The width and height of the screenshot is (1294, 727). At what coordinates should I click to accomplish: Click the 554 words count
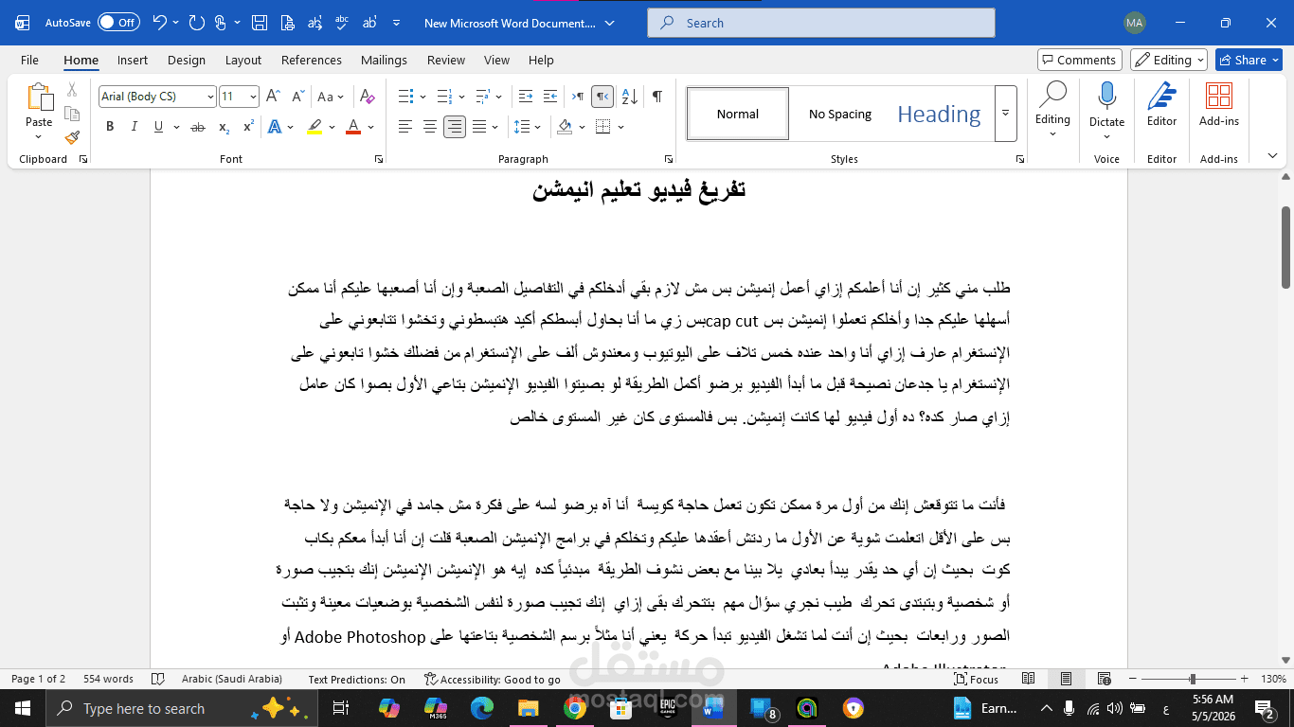(108, 680)
